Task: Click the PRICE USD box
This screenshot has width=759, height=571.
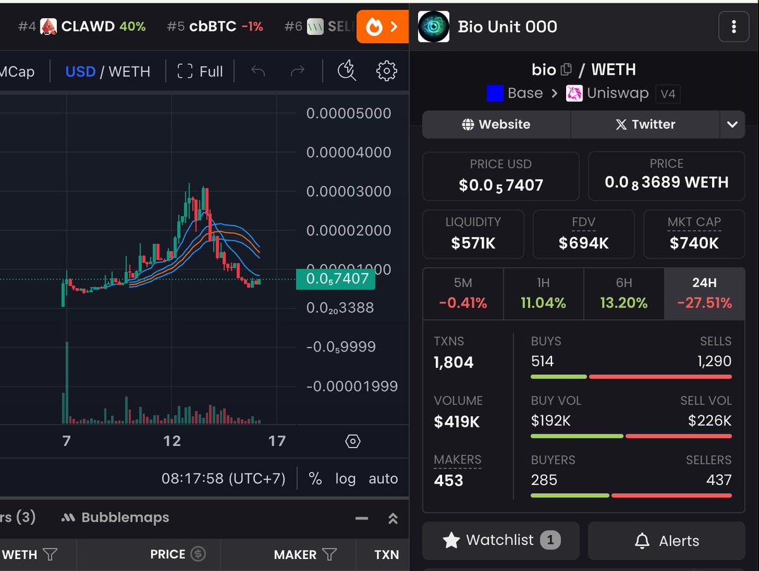Action: (x=501, y=176)
